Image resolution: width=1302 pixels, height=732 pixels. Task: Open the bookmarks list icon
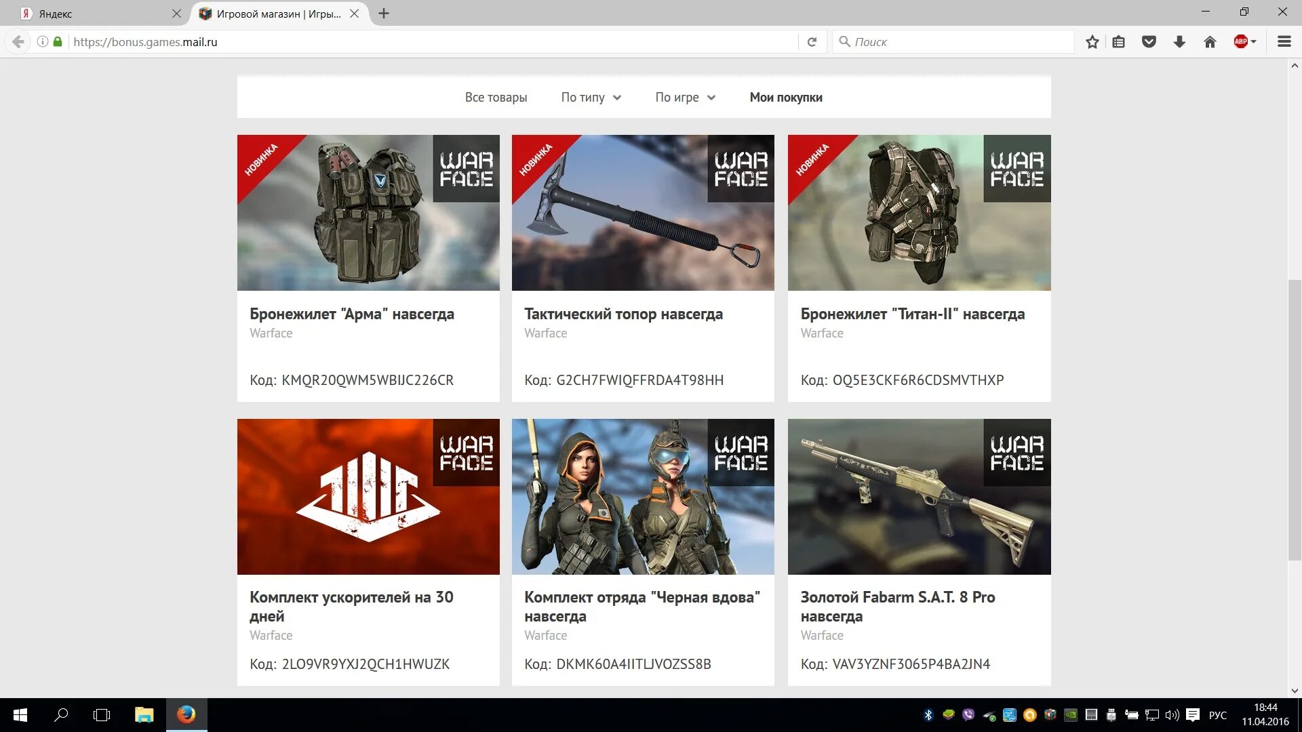click(1119, 42)
